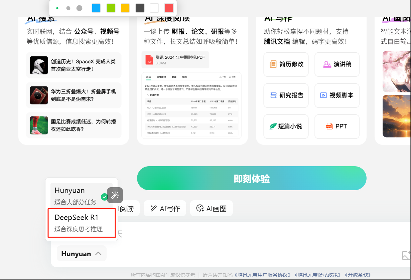Open the 腾讯元宝隐私政策 link
Viewport: 411px width, 280px height.
click(318, 275)
